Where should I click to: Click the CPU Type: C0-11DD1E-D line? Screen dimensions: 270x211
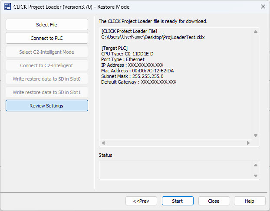click(x=127, y=54)
